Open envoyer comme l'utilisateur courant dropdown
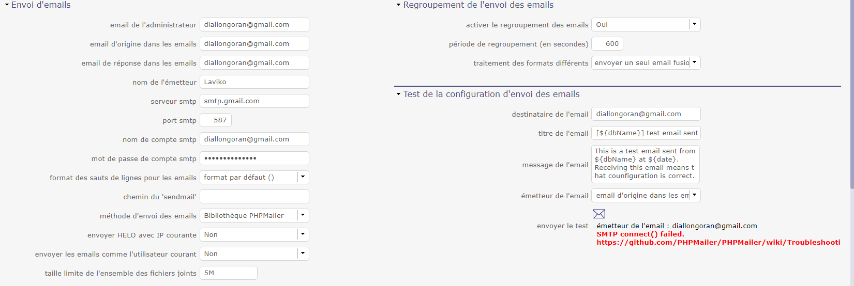Screen dimensions: 854x286 (x=303, y=253)
